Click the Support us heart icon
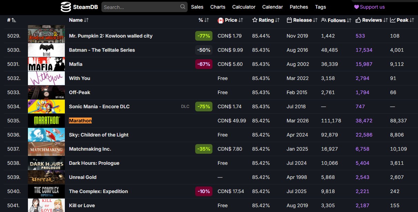This screenshot has width=418, height=212. 357,7
